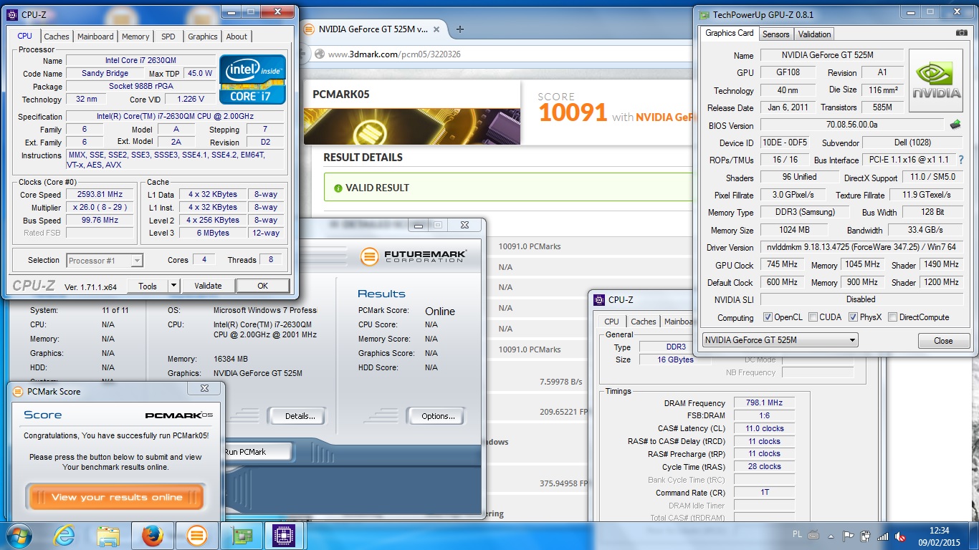
Task: Click on-screen keyboard tray icon
Action: pyautogui.click(x=814, y=534)
